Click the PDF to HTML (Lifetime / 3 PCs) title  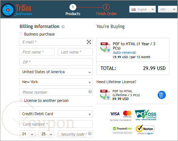coord(126,93)
